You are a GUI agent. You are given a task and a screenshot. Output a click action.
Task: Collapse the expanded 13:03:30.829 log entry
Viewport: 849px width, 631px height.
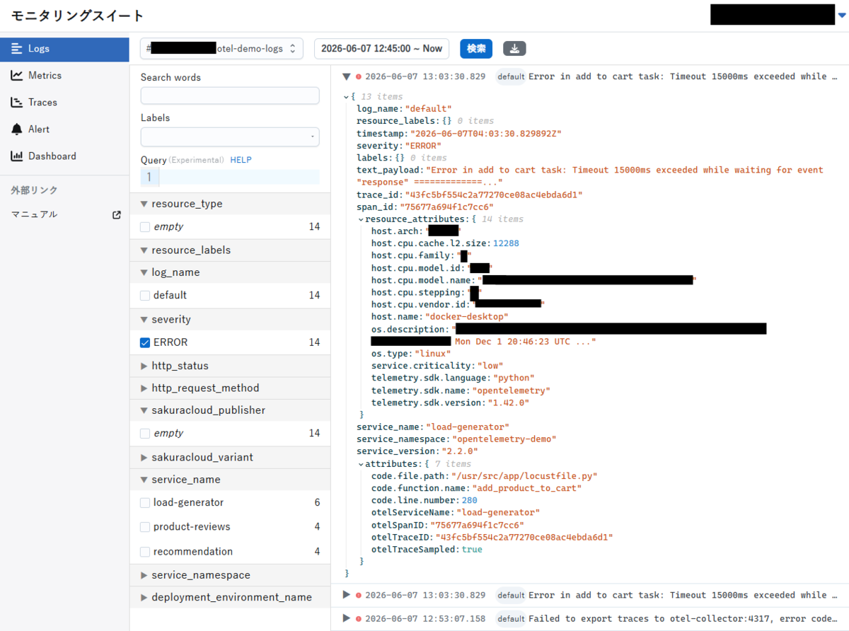pos(346,76)
